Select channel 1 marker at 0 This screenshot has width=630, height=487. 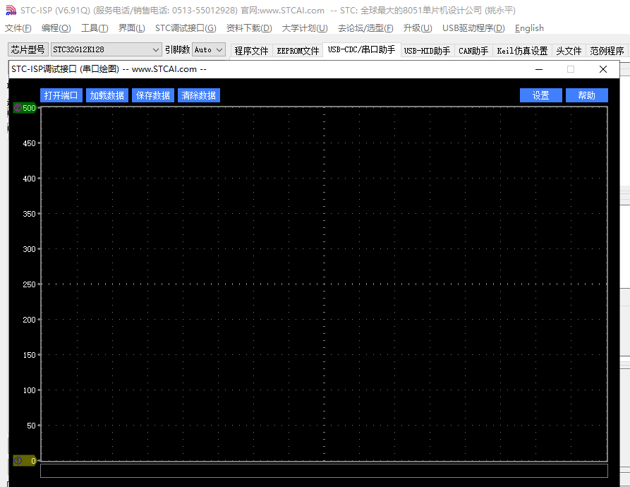[x=25, y=460]
